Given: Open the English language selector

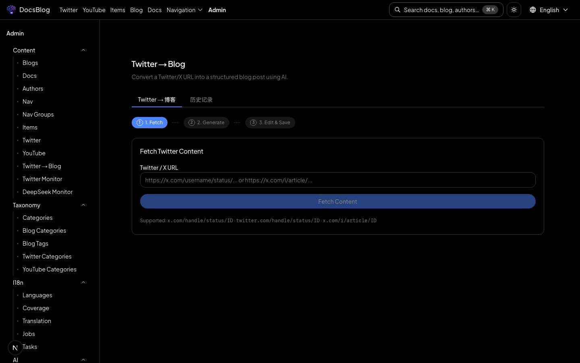Looking at the screenshot, I should [549, 10].
